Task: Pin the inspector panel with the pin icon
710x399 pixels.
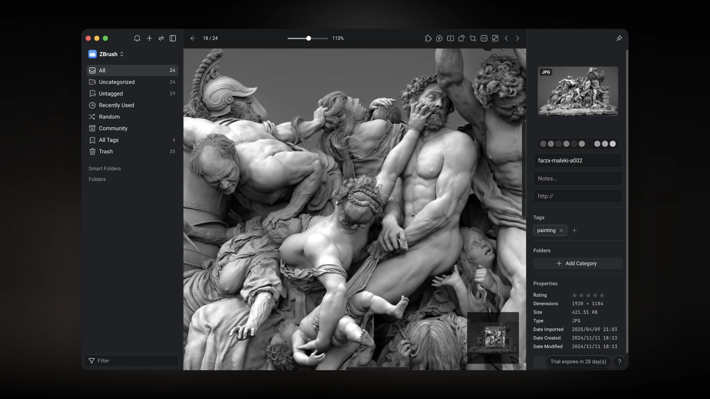Action: pos(619,38)
